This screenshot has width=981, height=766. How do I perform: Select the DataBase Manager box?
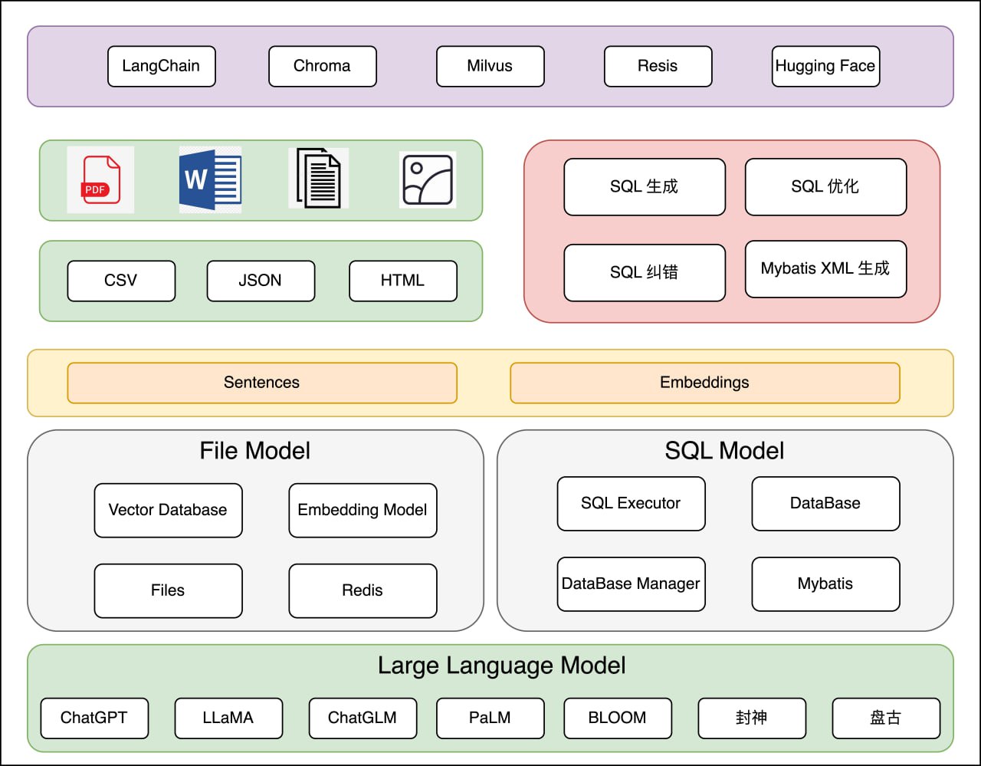(x=631, y=584)
